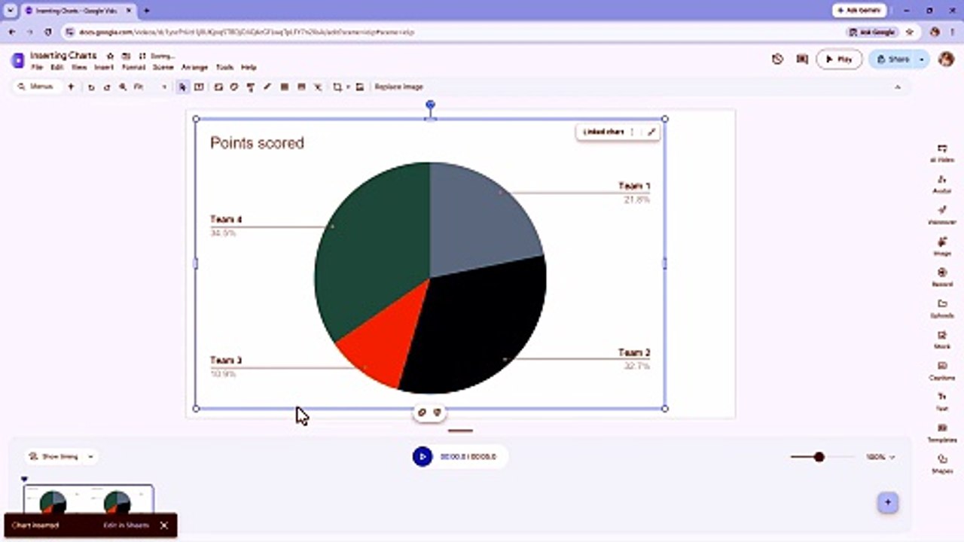Open the Uploads folder panel
Screen dimensions: 964x542
pos(942,309)
